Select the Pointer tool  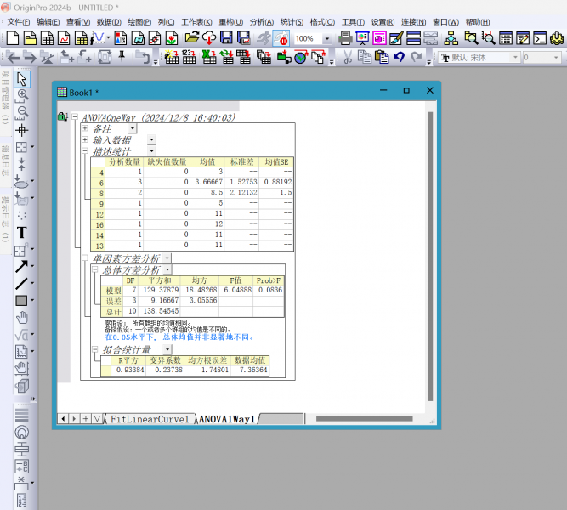[22, 79]
